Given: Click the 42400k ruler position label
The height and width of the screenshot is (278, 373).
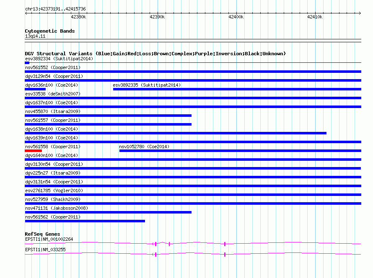Looking at the screenshot, I should tap(236, 17).
